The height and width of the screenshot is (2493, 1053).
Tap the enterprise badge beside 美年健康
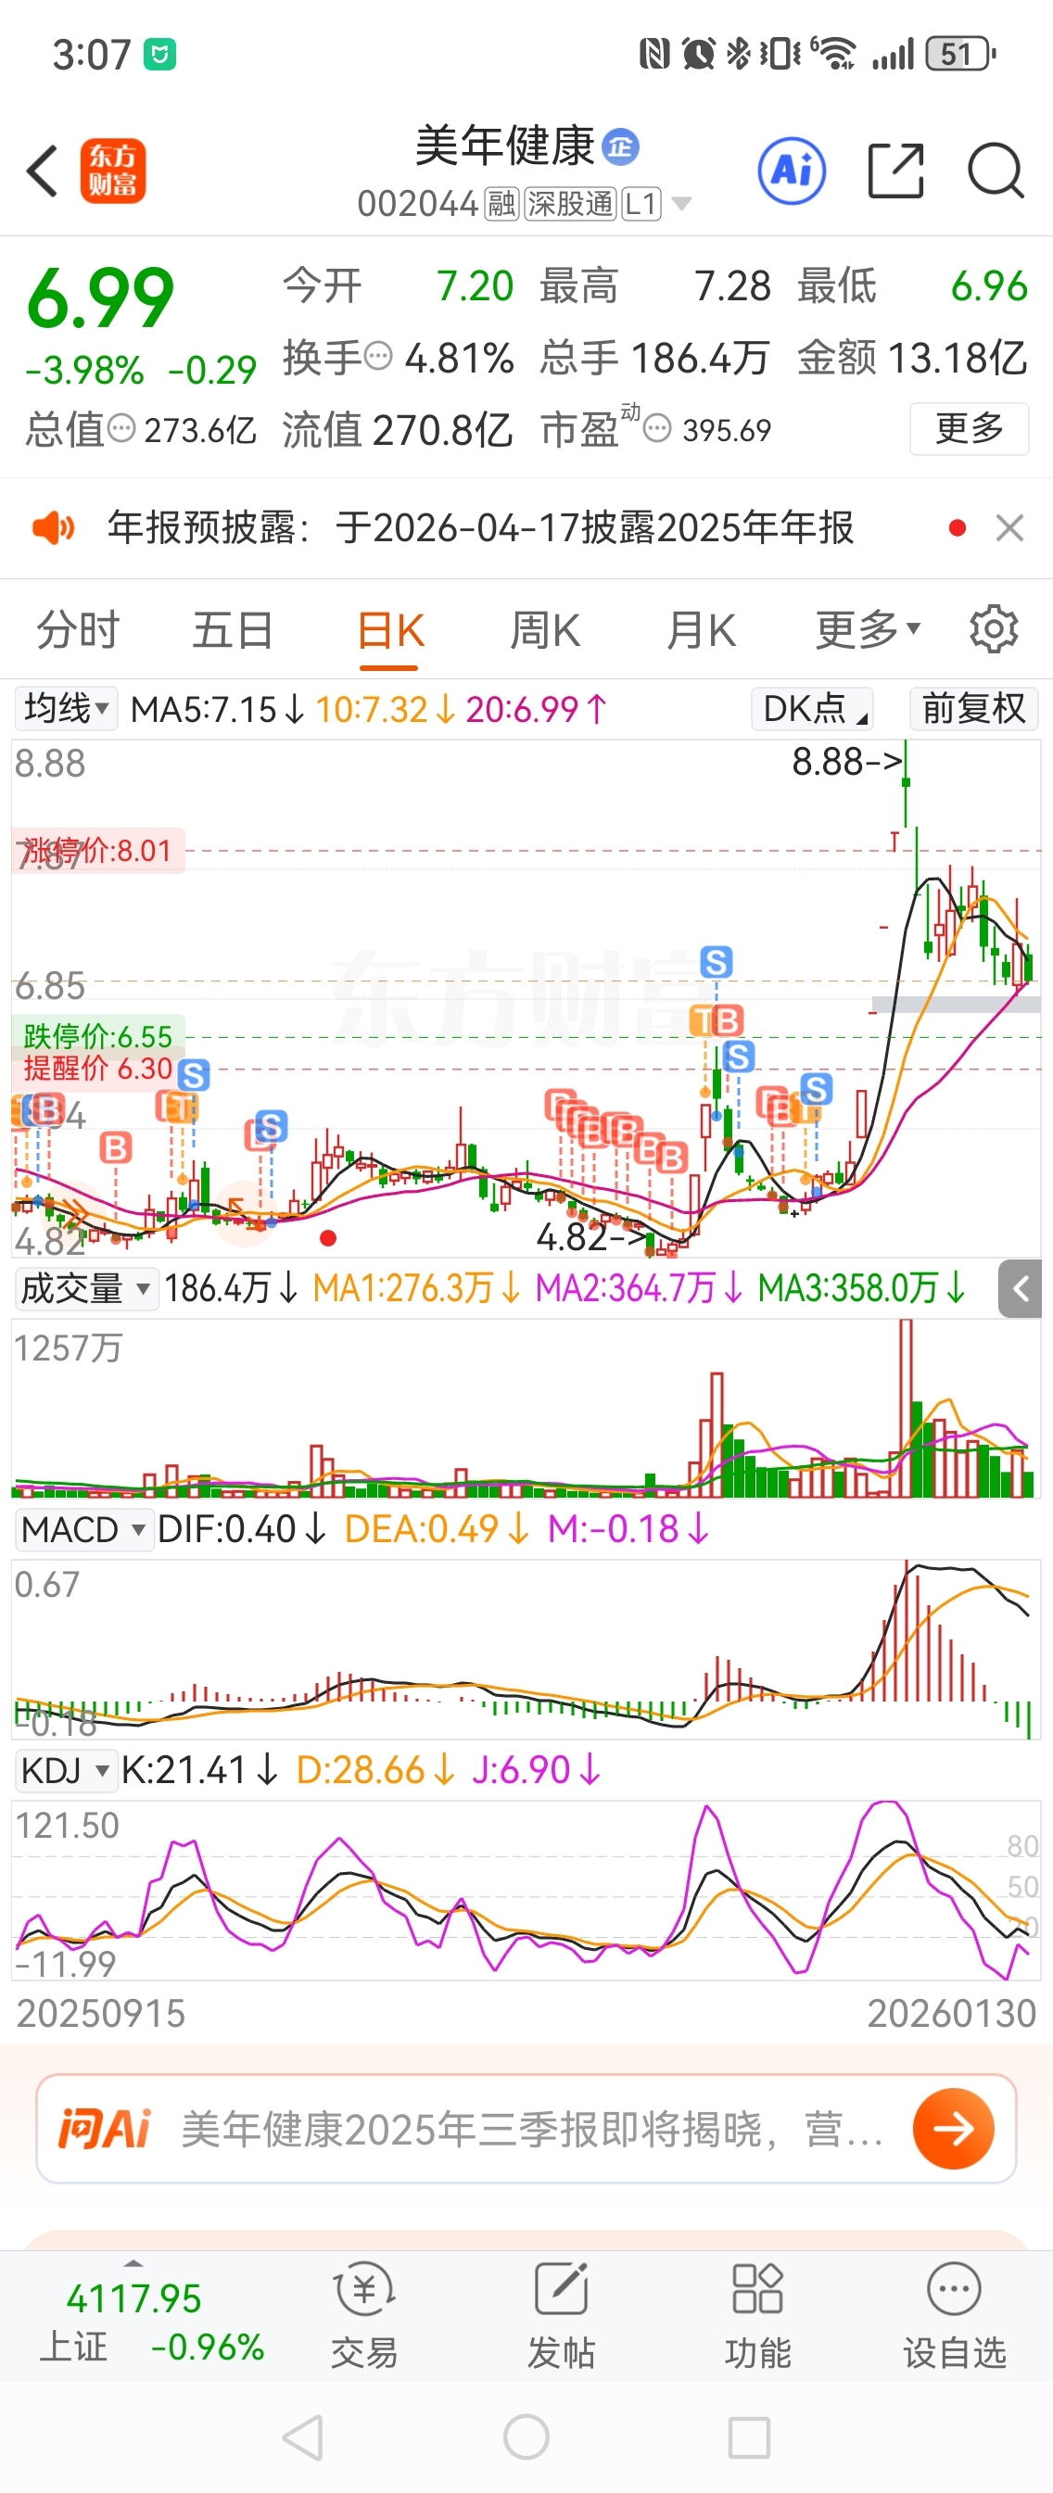pyautogui.click(x=620, y=147)
